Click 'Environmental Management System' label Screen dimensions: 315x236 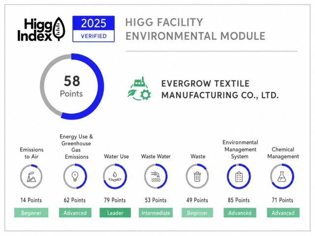pos(240,149)
